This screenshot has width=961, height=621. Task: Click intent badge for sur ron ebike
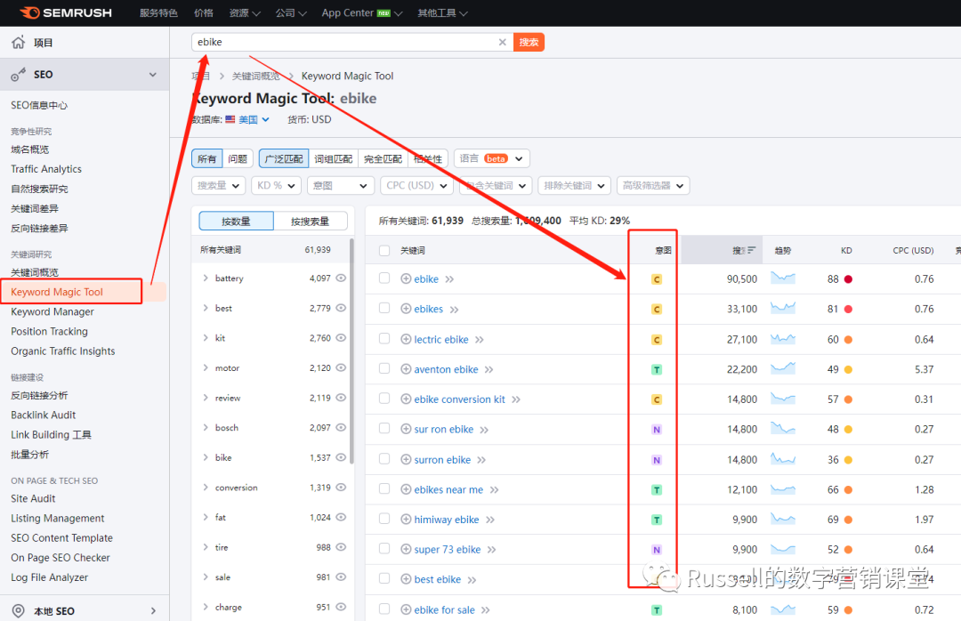pyautogui.click(x=657, y=430)
